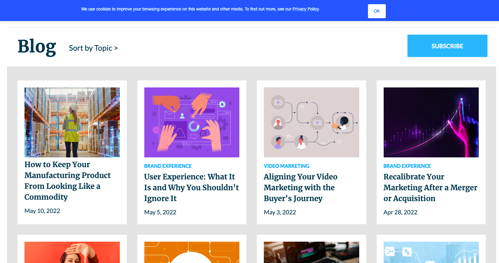Select the May 5, 2022 date text
499x263 pixels.
pos(160,212)
